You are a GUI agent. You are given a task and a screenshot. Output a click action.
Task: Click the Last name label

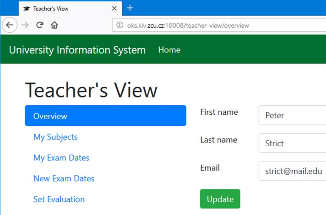[x=219, y=140]
